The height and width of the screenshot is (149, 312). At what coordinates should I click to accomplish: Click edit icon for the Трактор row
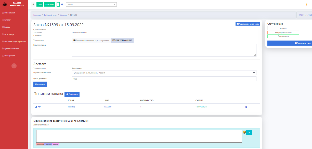pos(36,107)
